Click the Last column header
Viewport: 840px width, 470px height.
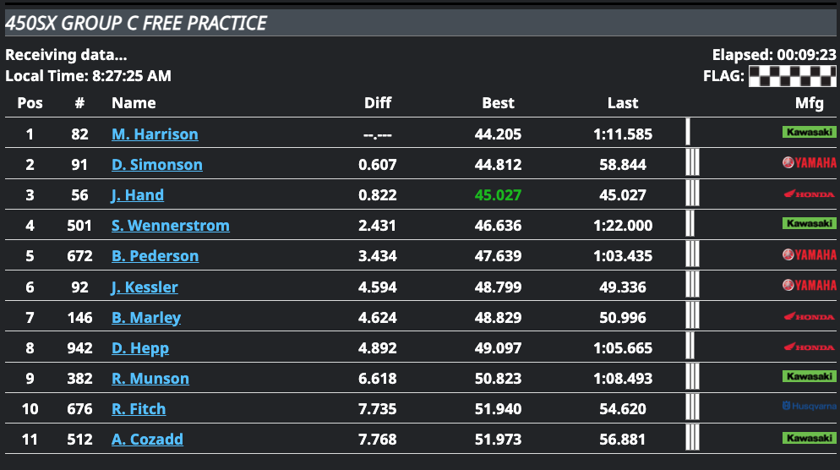(623, 103)
